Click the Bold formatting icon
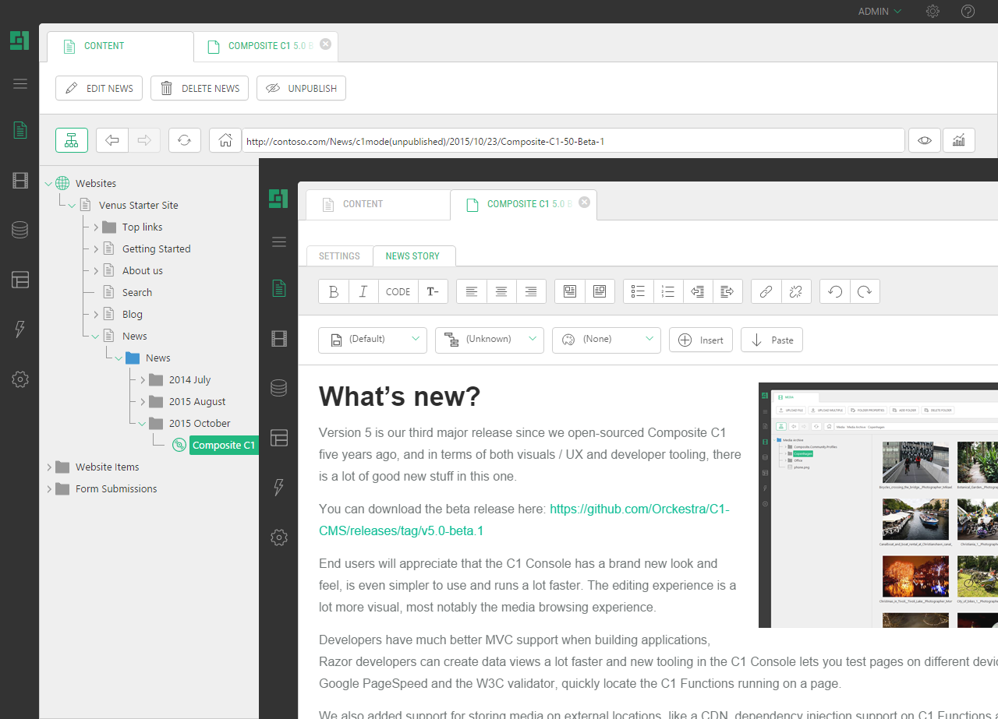The height and width of the screenshot is (719, 998). coord(334,291)
